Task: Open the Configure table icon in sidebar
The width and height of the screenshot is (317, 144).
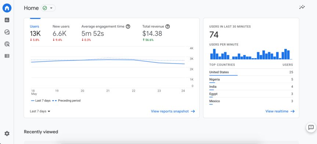Action: point(7,56)
